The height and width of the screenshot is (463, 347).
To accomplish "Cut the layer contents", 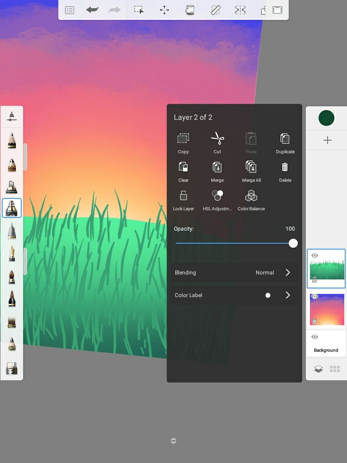I will coord(217,143).
